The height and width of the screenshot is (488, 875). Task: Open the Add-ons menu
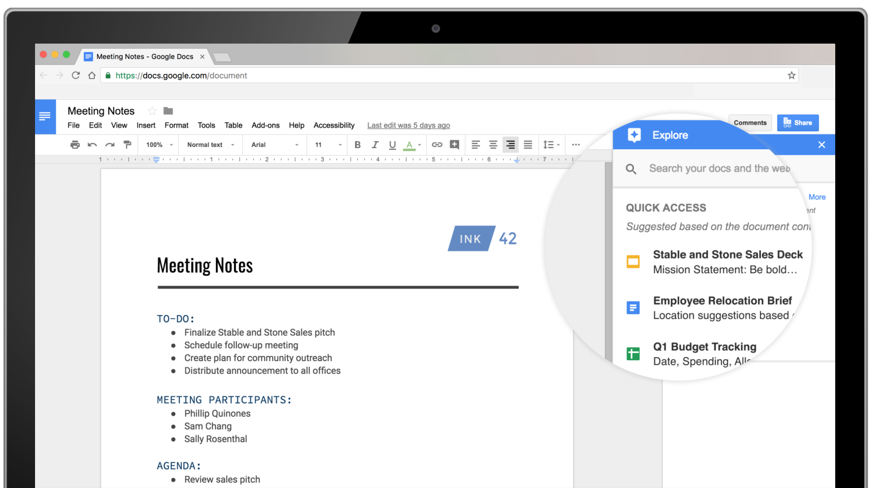coord(265,125)
